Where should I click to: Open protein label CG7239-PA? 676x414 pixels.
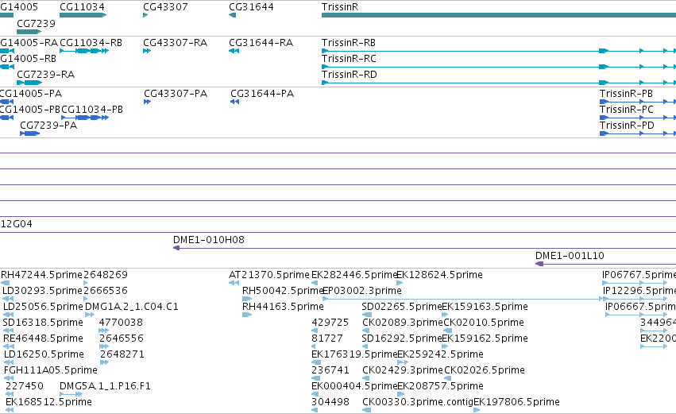(x=48, y=126)
